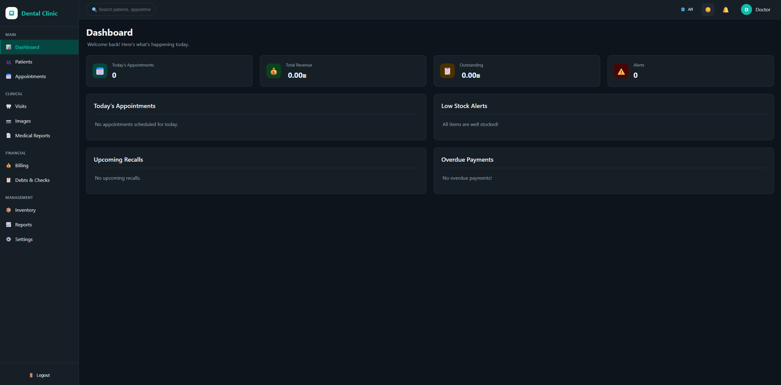Click the Dental Clinic tooth logo icon
Image resolution: width=781 pixels, height=385 pixels.
pos(12,13)
